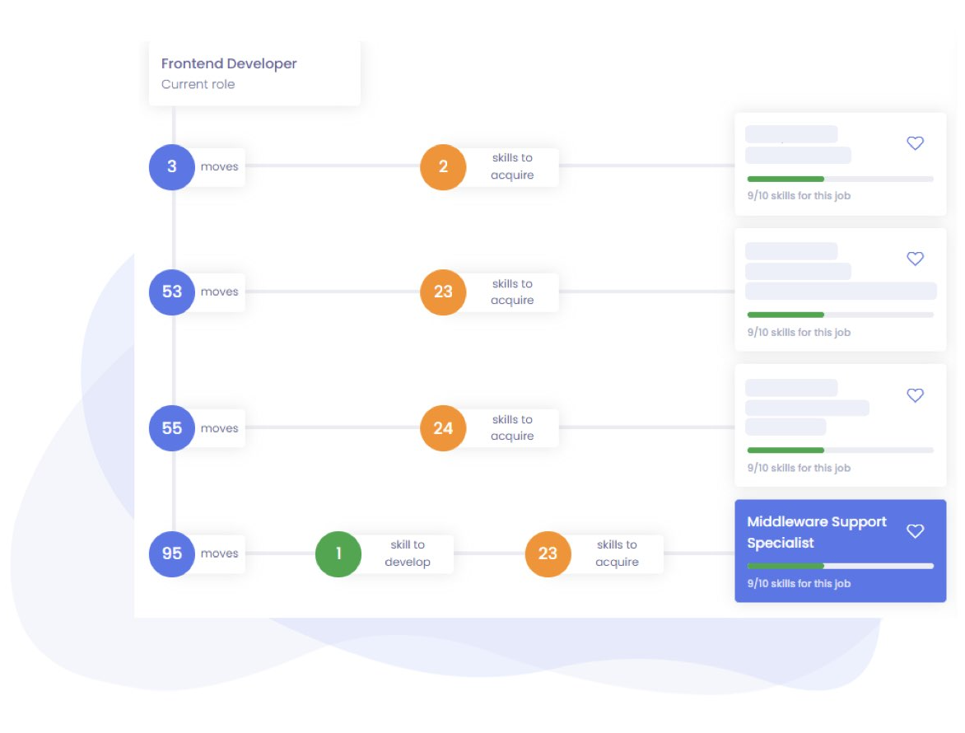
Task: Click the green circle with 1 skill
Action: [338, 553]
